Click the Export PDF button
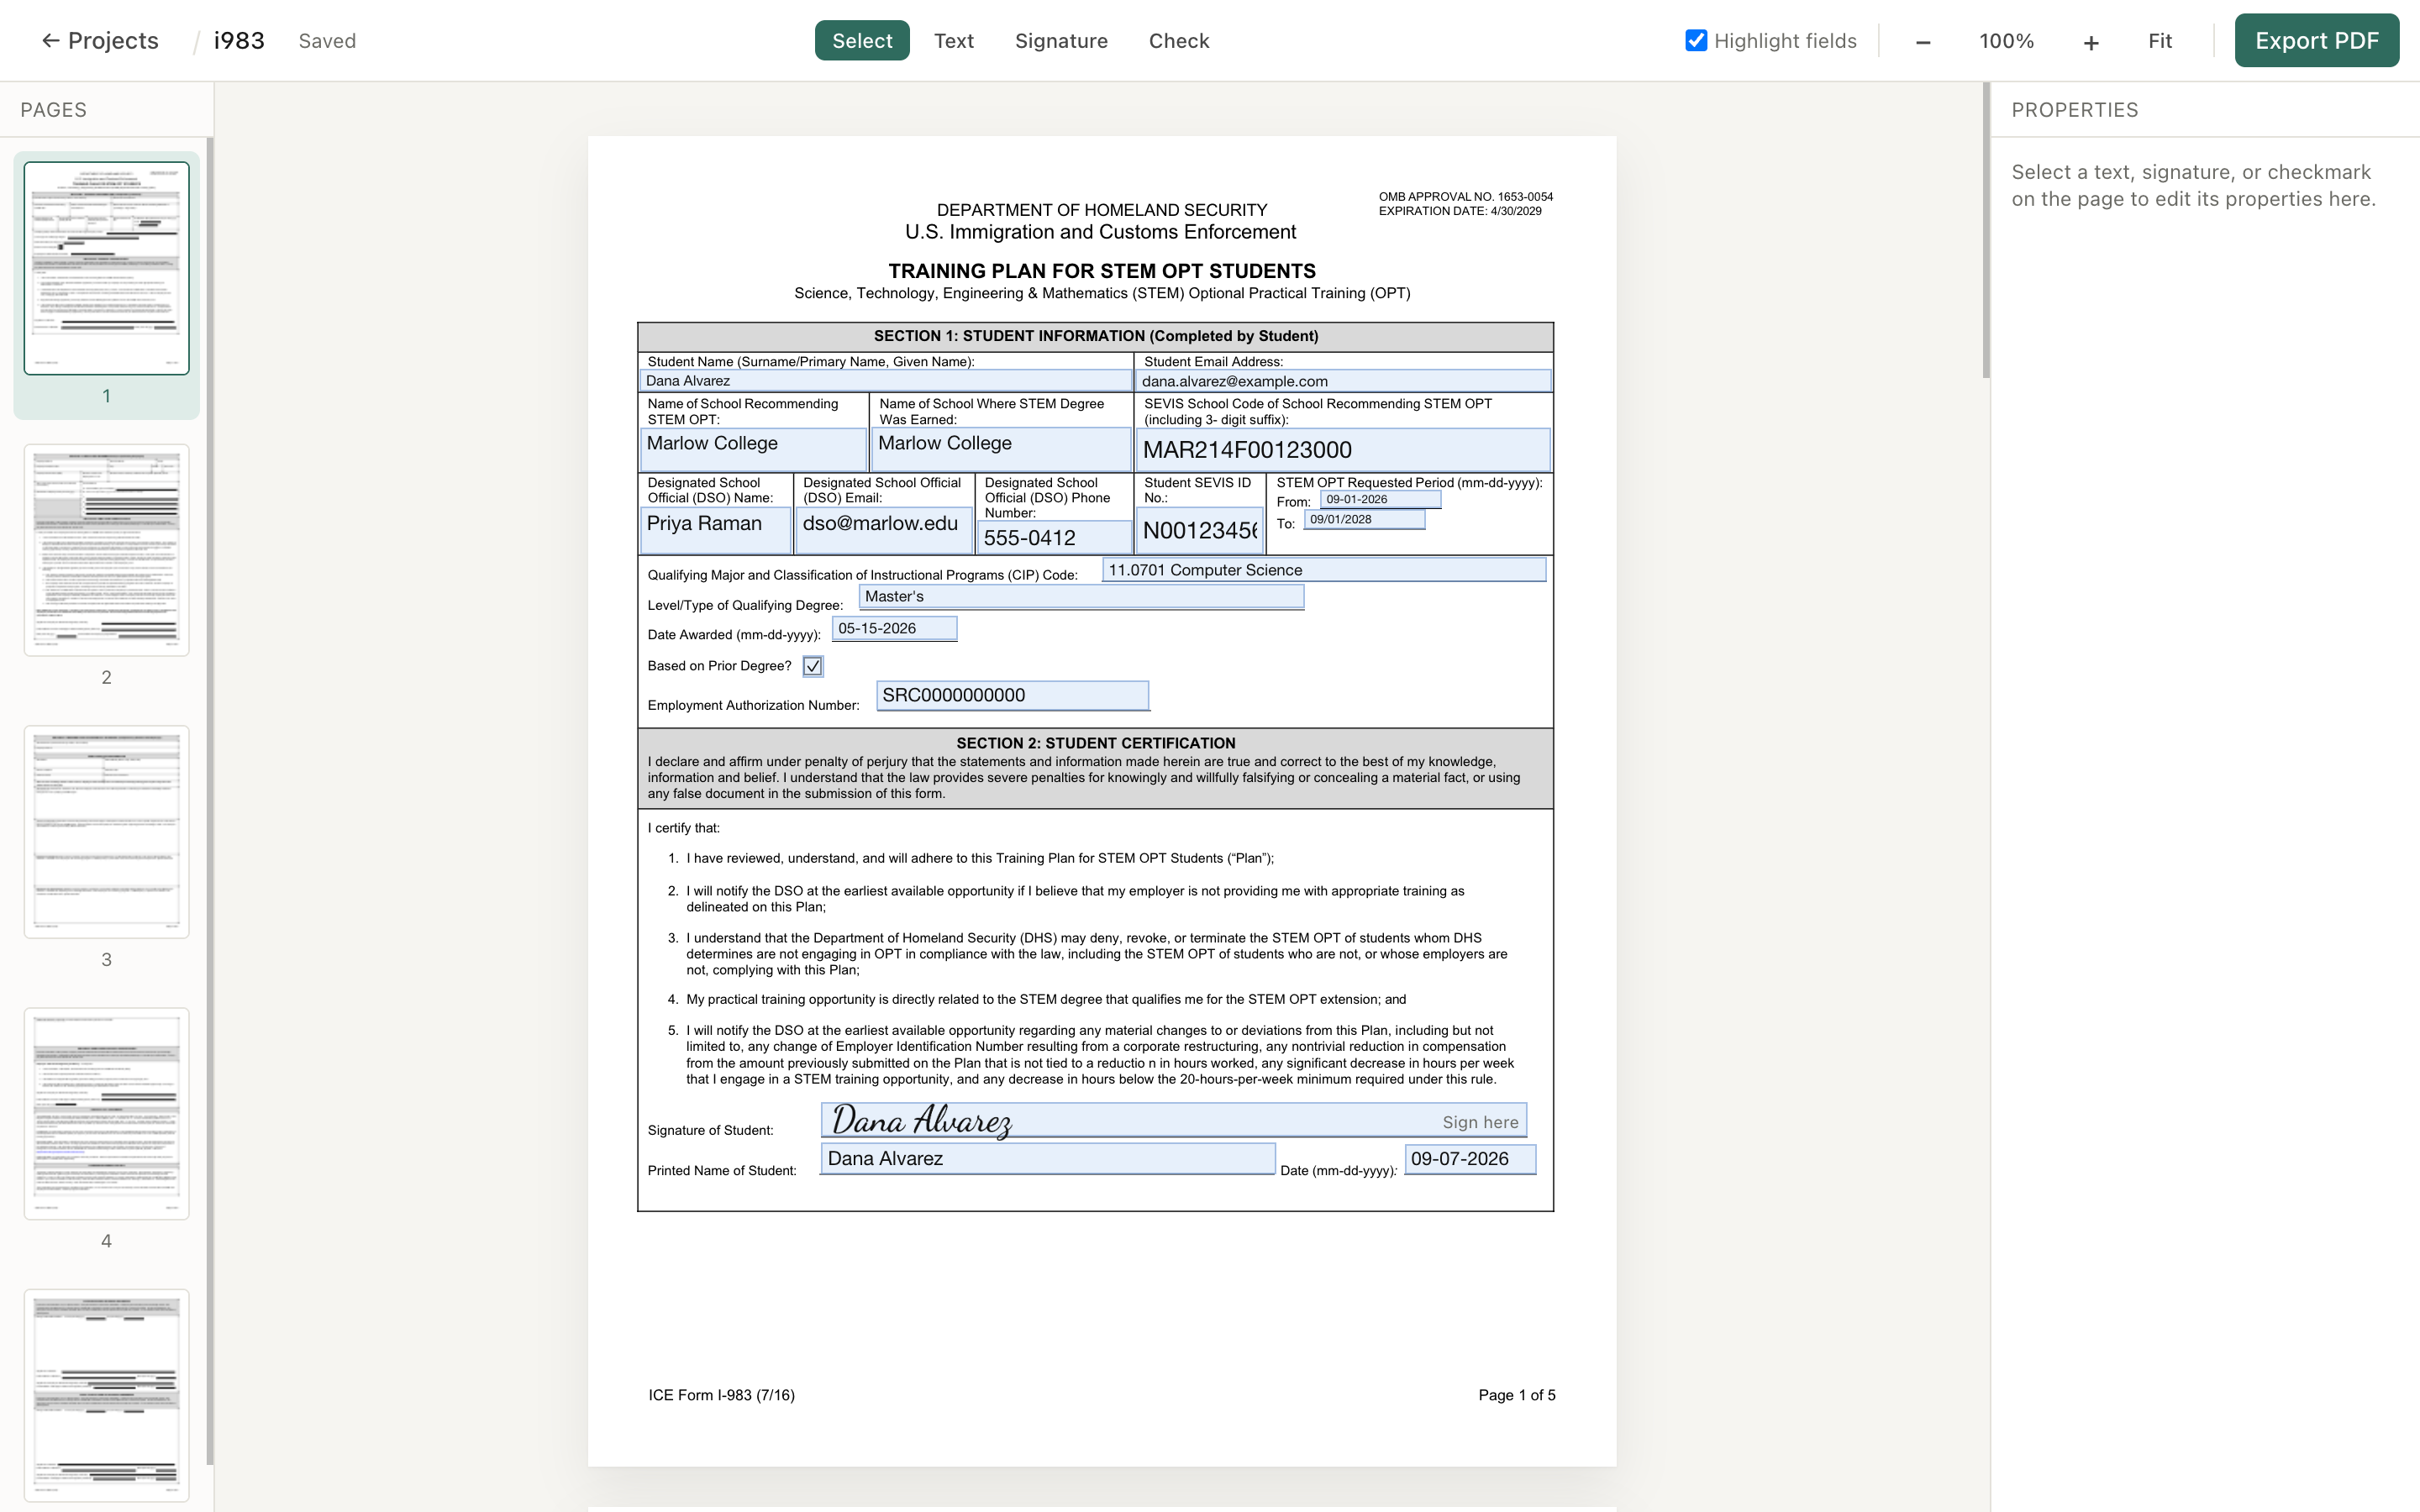 pyautogui.click(x=2316, y=41)
